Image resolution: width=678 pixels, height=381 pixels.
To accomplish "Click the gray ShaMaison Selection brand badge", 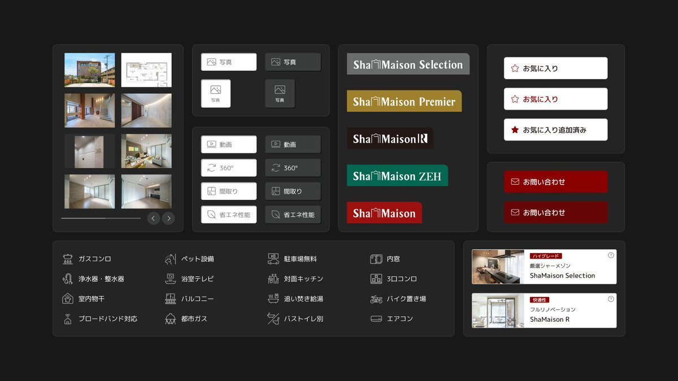I will pos(408,64).
